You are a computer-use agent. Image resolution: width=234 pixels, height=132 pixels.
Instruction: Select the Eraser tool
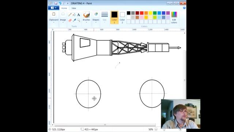70,20
